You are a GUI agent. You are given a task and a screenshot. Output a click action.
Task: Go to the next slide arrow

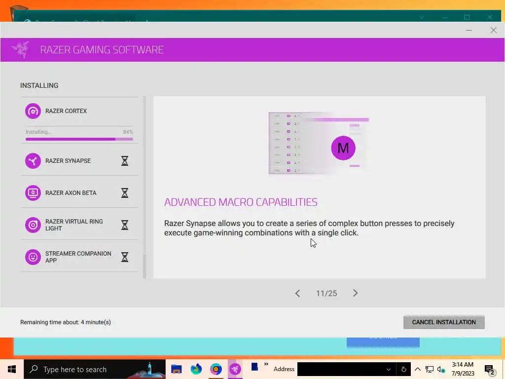pyautogui.click(x=355, y=293)
